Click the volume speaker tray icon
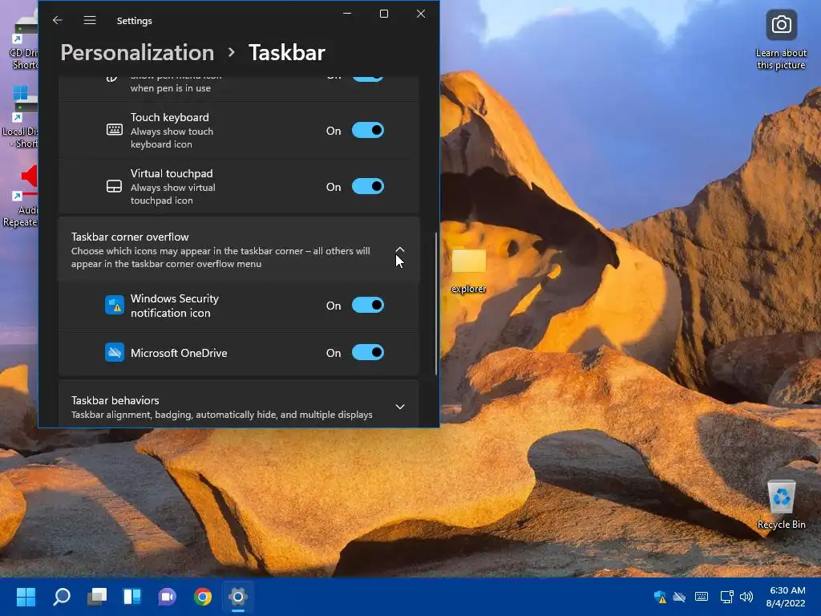The width and height of the screenshot is (821, 616). 746,597
